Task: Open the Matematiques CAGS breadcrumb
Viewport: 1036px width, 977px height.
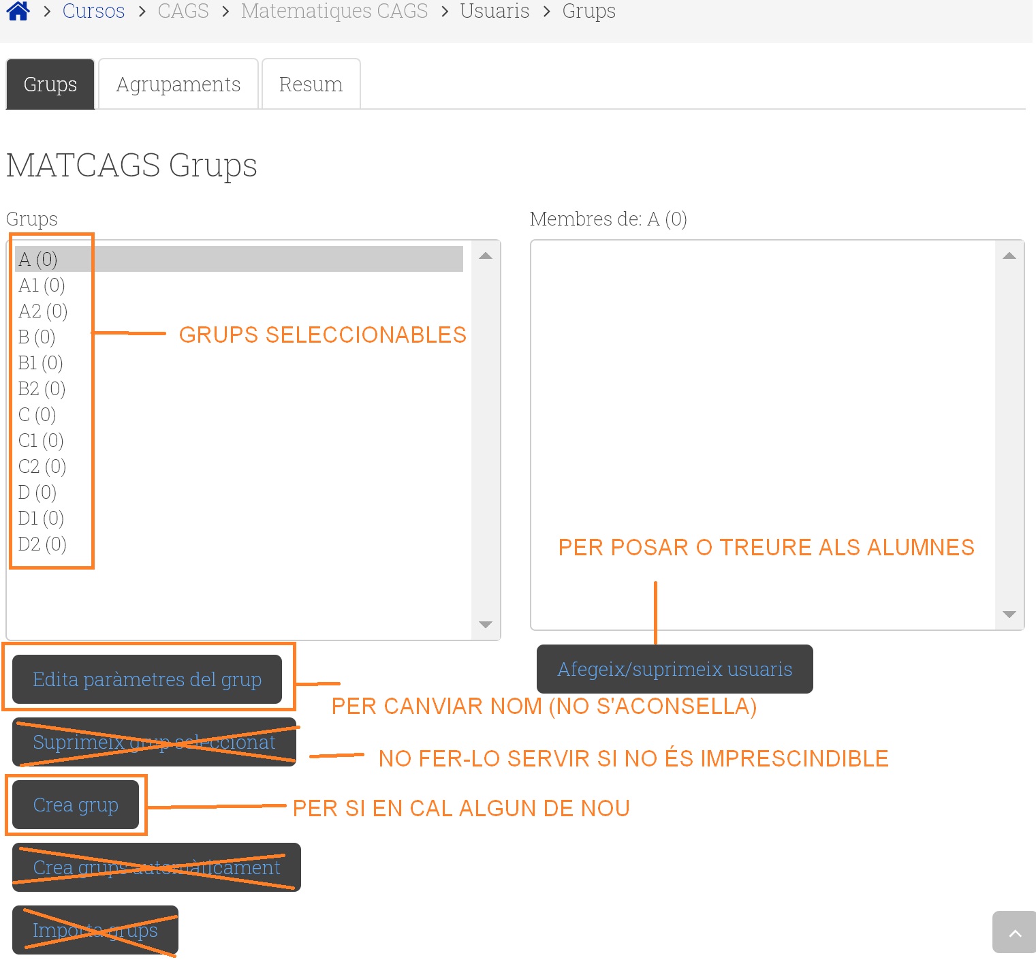Action: pos(334,11)
